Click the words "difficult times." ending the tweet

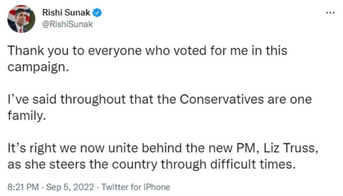253,164
